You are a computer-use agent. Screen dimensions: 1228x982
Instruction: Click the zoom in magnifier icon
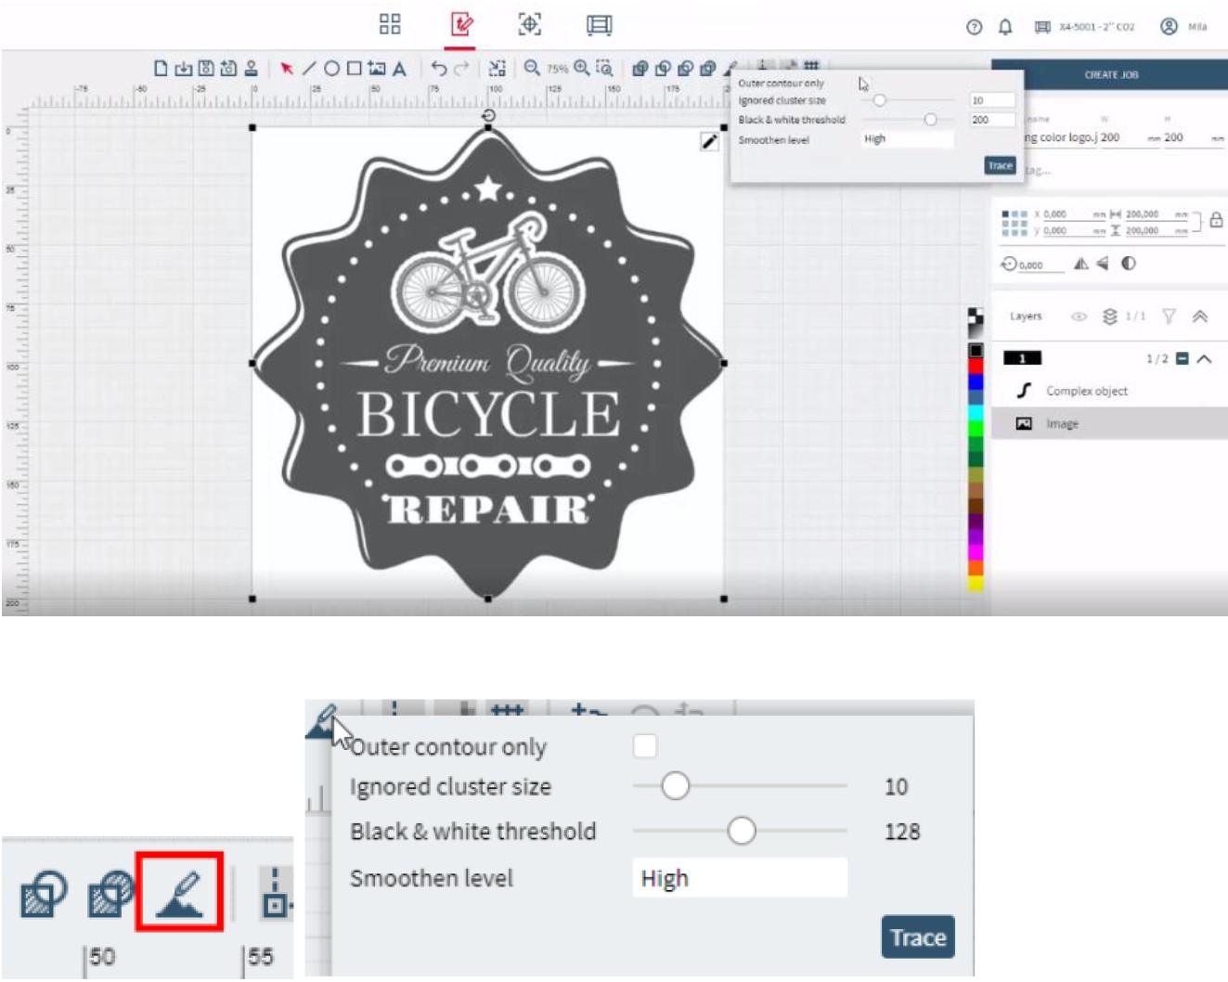pos(582,68)
